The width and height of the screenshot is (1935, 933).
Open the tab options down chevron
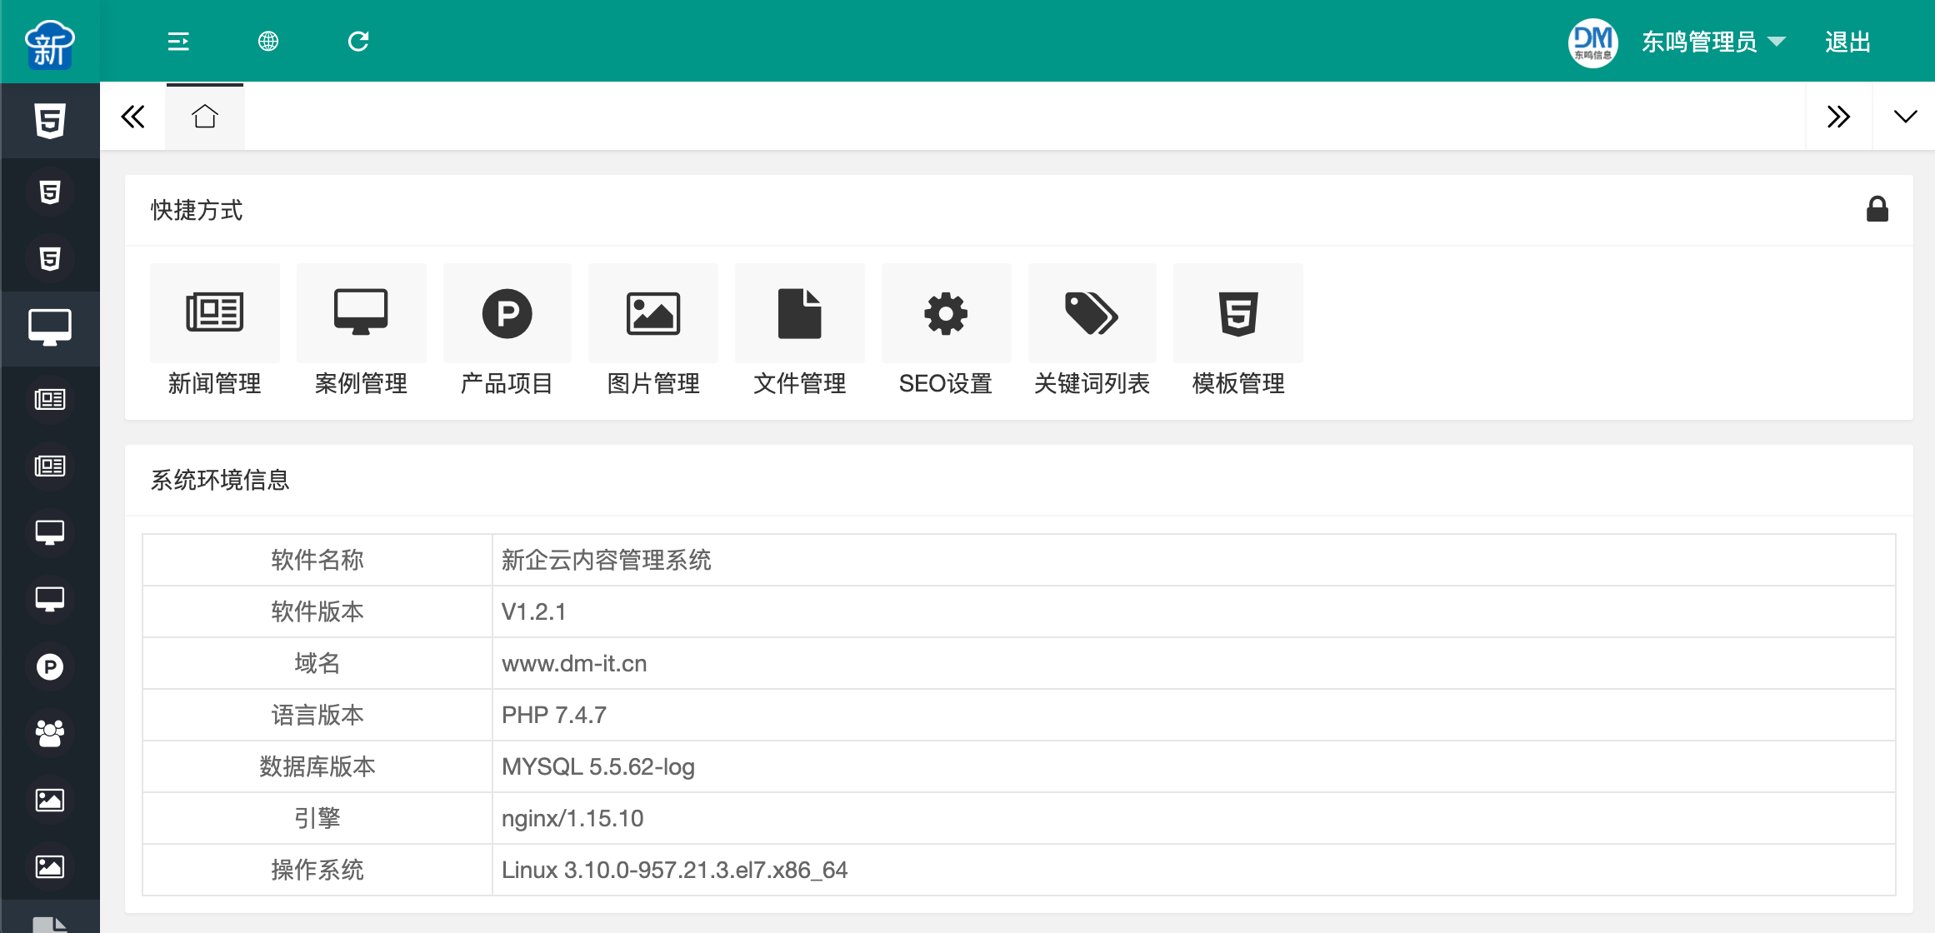[1905, 117]
